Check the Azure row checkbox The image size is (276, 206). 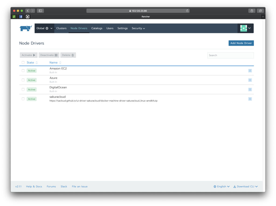coord(23,80)
